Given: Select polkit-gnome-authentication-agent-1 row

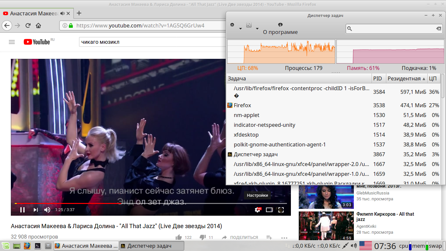Looking at the screenshot, I should [333, 144].
